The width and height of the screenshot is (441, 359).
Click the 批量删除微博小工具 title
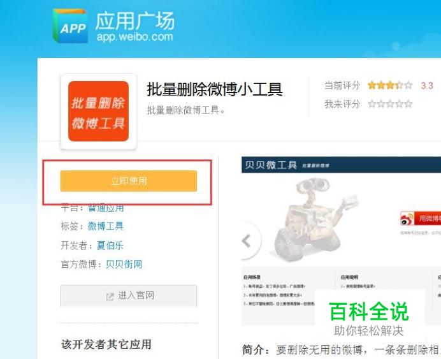215,89
